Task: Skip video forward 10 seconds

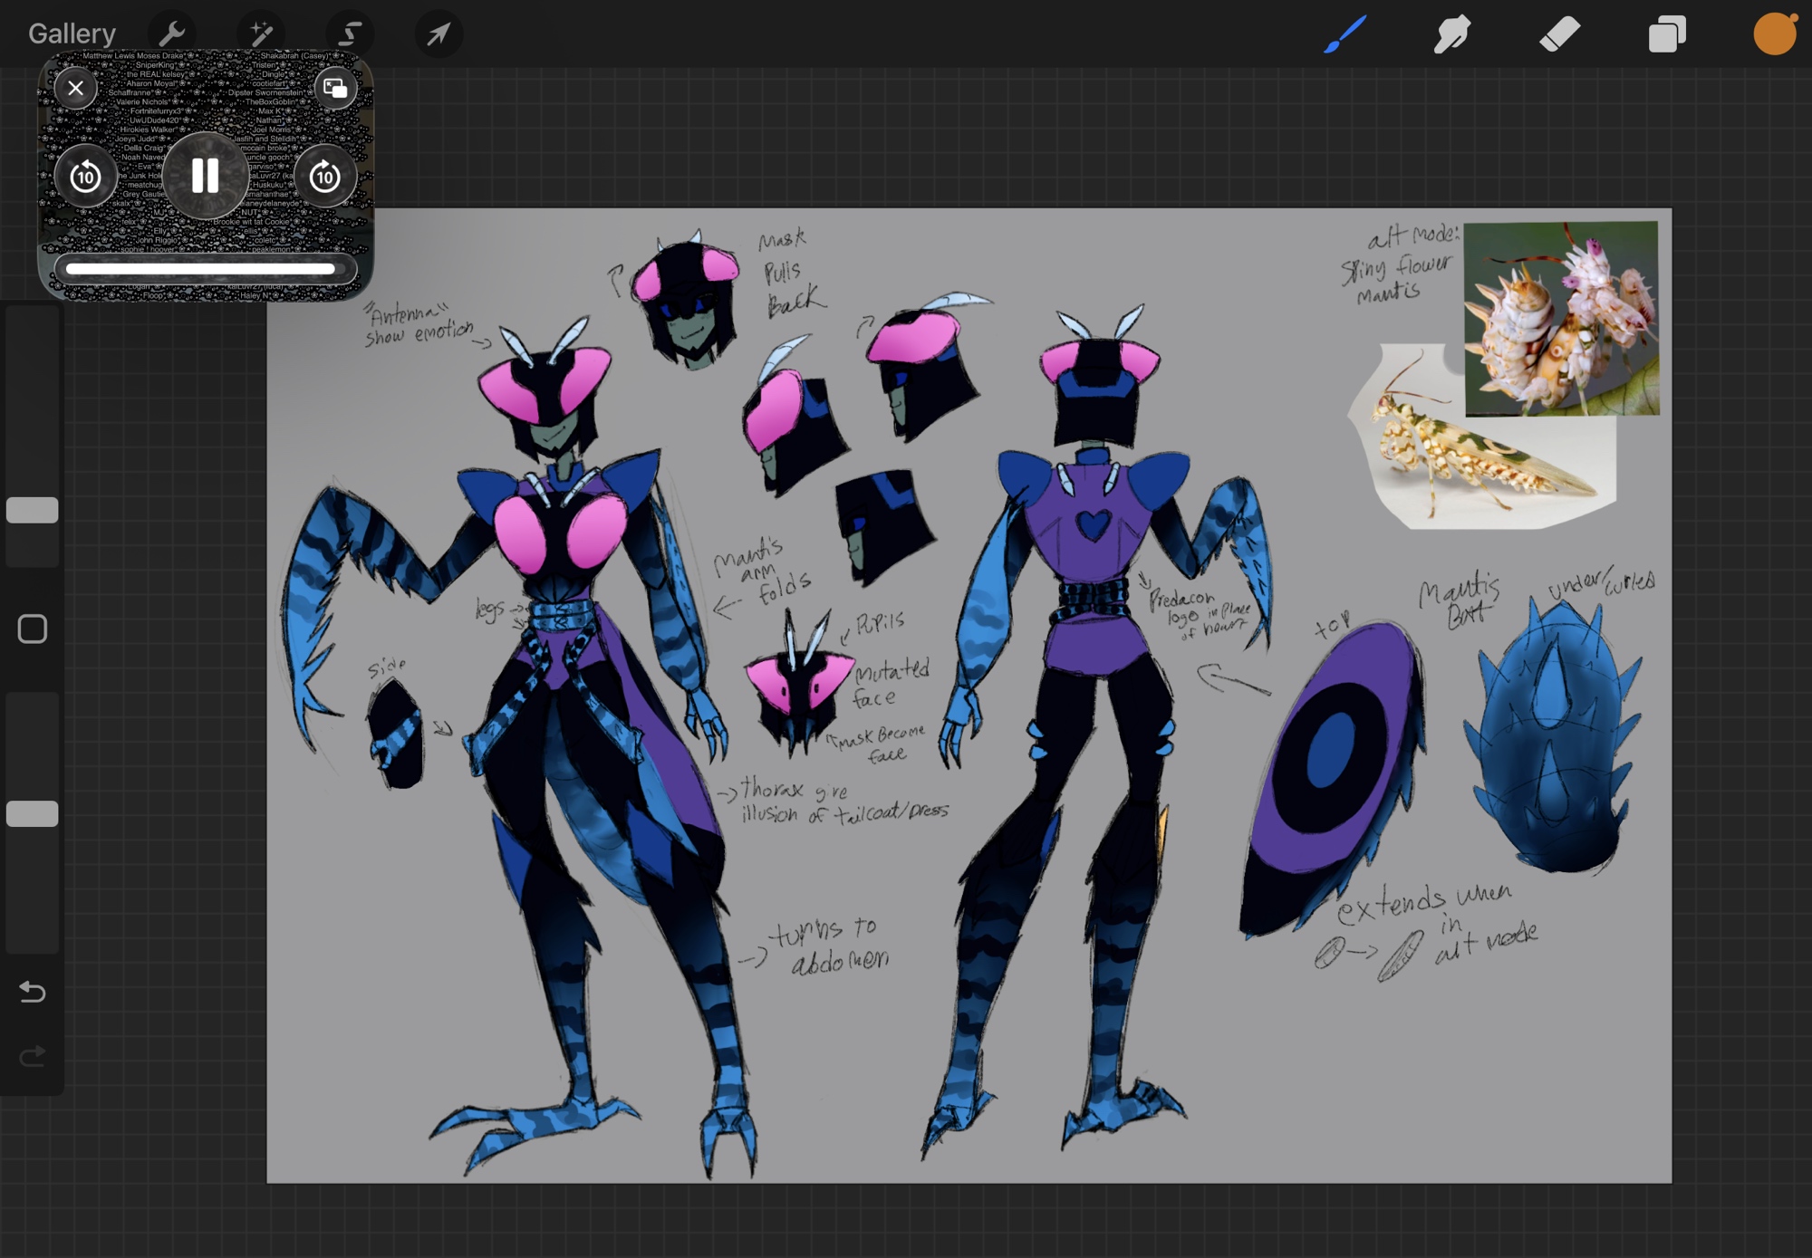Action: click(325, 177)
